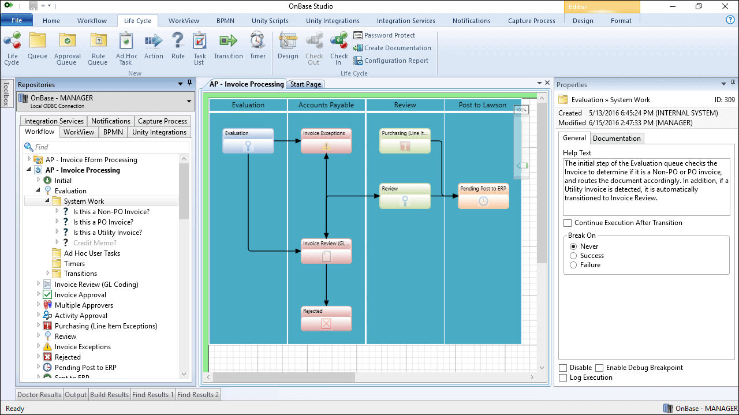Switch to the Start Page tab
Screen dimensions: 739x415
coord(305,84)
